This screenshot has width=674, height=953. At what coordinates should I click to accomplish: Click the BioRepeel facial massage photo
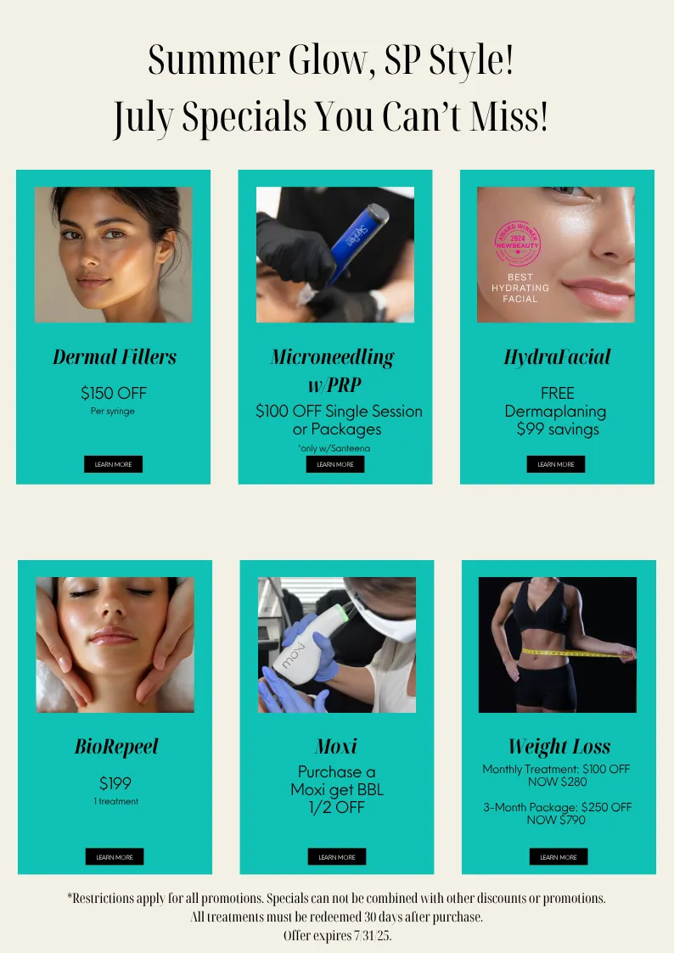115,645
